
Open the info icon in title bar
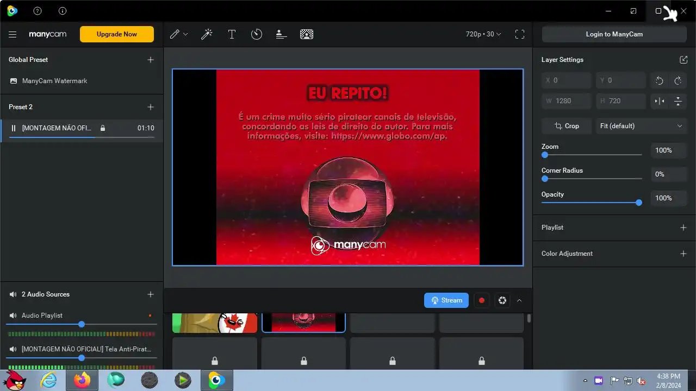[x=63, y=11]
